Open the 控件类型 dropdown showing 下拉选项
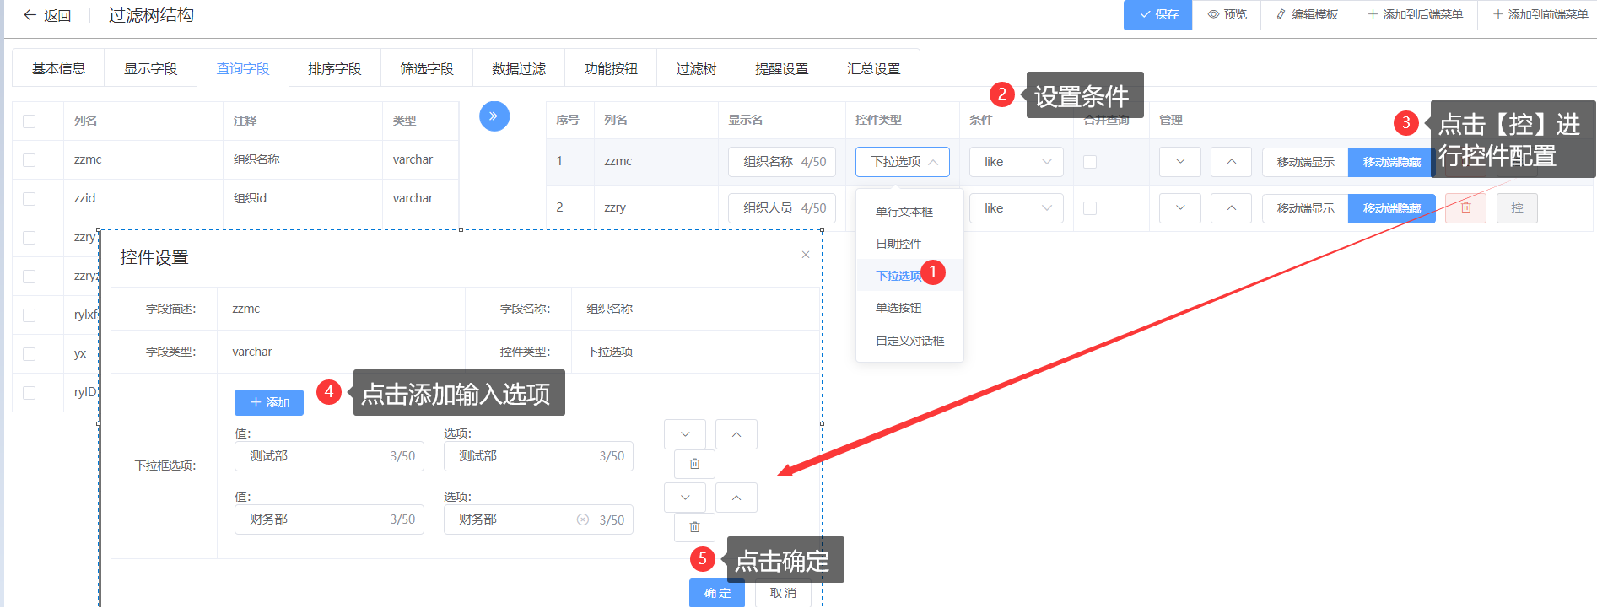The width and height of the screenshot is (1597, 608). (902, 162)
